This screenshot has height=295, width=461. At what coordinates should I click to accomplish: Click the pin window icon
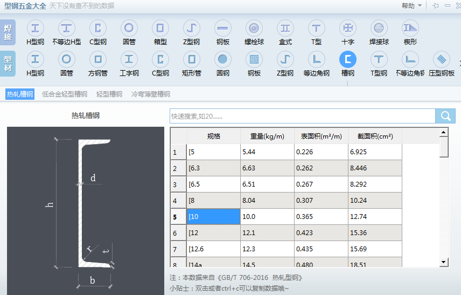[436, 5]
